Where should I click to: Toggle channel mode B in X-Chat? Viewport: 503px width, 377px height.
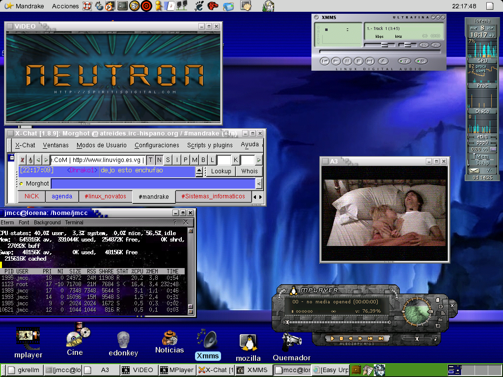coord(203,160)
